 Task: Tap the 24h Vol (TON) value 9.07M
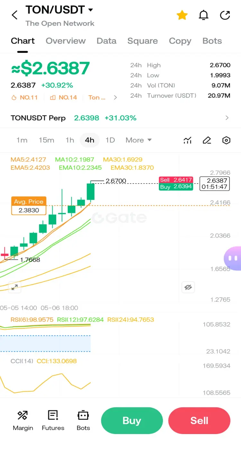click(x=221, y=85)
